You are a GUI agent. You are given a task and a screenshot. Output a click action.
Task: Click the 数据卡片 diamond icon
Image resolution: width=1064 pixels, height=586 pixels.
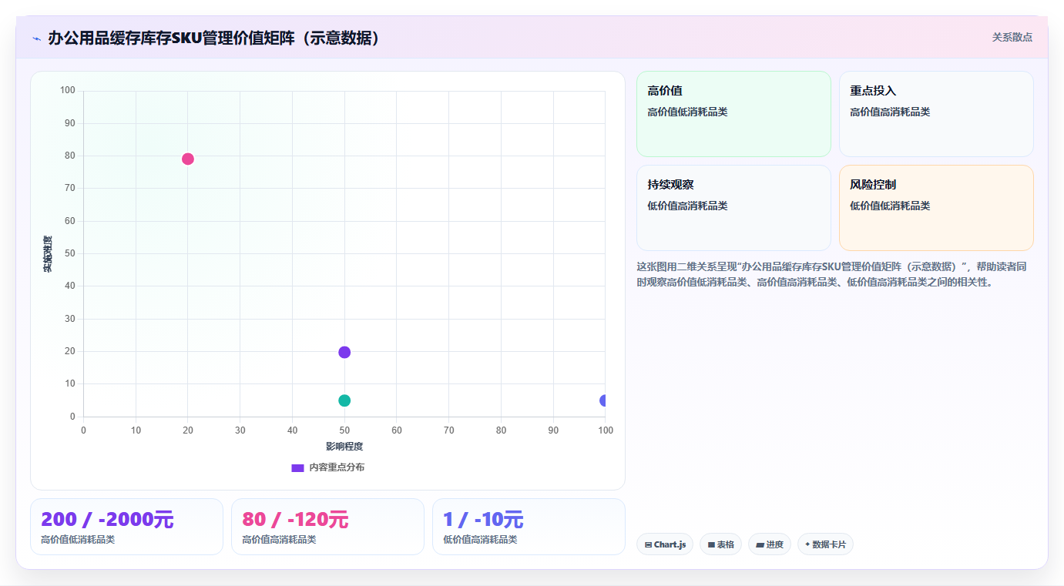pyautogui.click(x=807, y=544)
